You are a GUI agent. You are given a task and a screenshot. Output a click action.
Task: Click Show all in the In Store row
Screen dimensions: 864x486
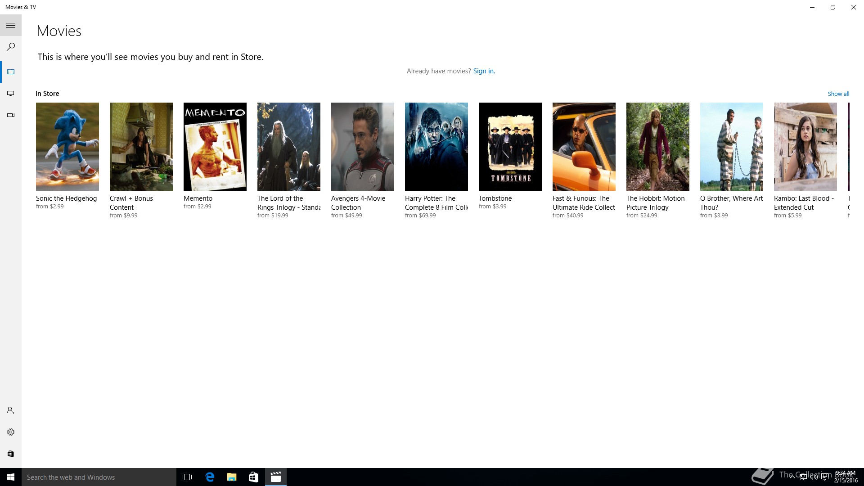[838, 94]
